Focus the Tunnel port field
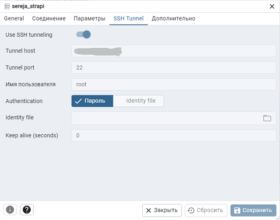The image size is (280, 220). [x=174, y=68]
